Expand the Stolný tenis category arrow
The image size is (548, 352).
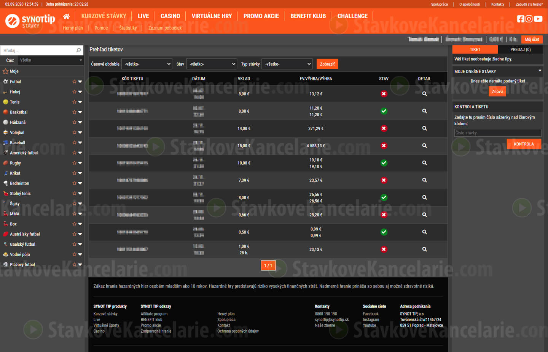coord(80,193)
